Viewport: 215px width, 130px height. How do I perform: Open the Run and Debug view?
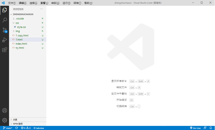tap(4, 40)
